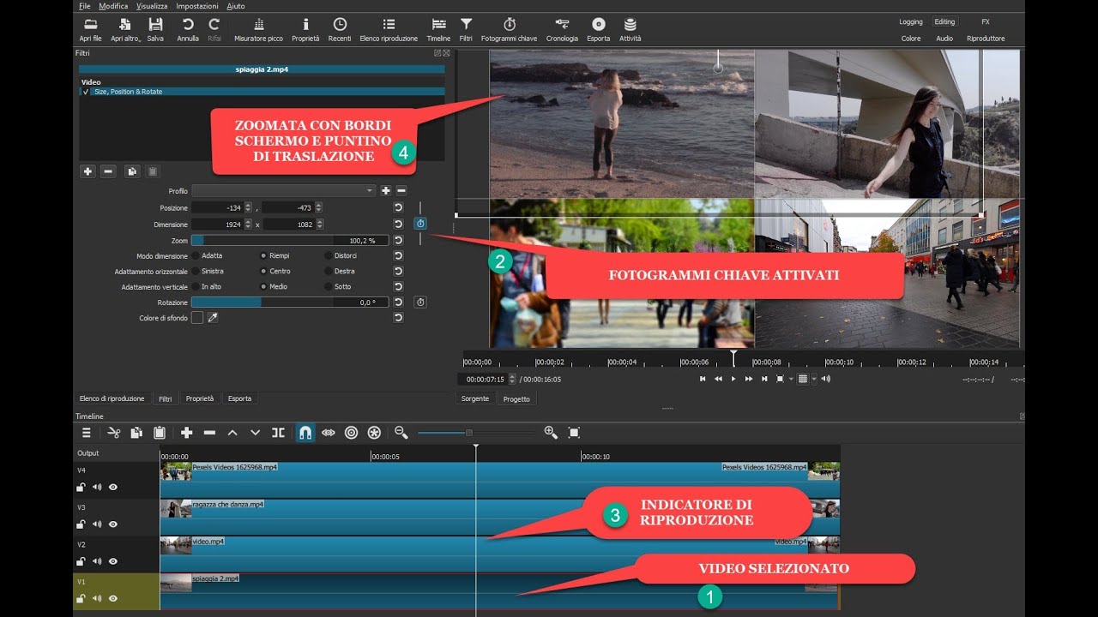Copy filters with the copy icon
Image resolution: width=1098 pixels, height=617 pixels.
tap(131, 171)
